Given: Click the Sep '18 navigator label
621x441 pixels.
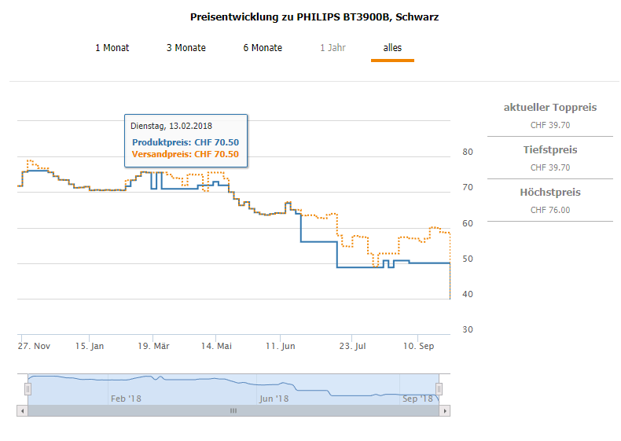Looking at the screenshot, I should click(x=418, y=399).
